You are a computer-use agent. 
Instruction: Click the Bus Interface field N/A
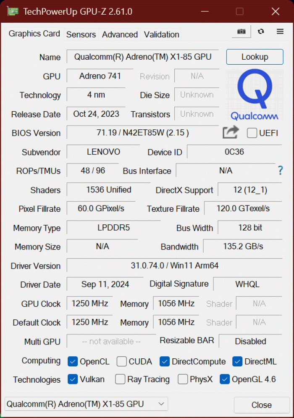click(226, 170)
